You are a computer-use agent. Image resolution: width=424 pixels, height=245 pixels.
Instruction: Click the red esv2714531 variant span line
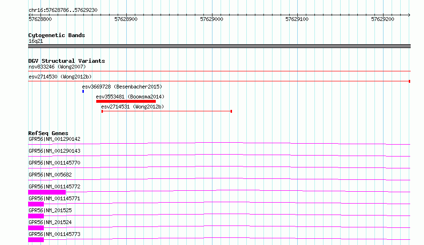pos(167,111)
